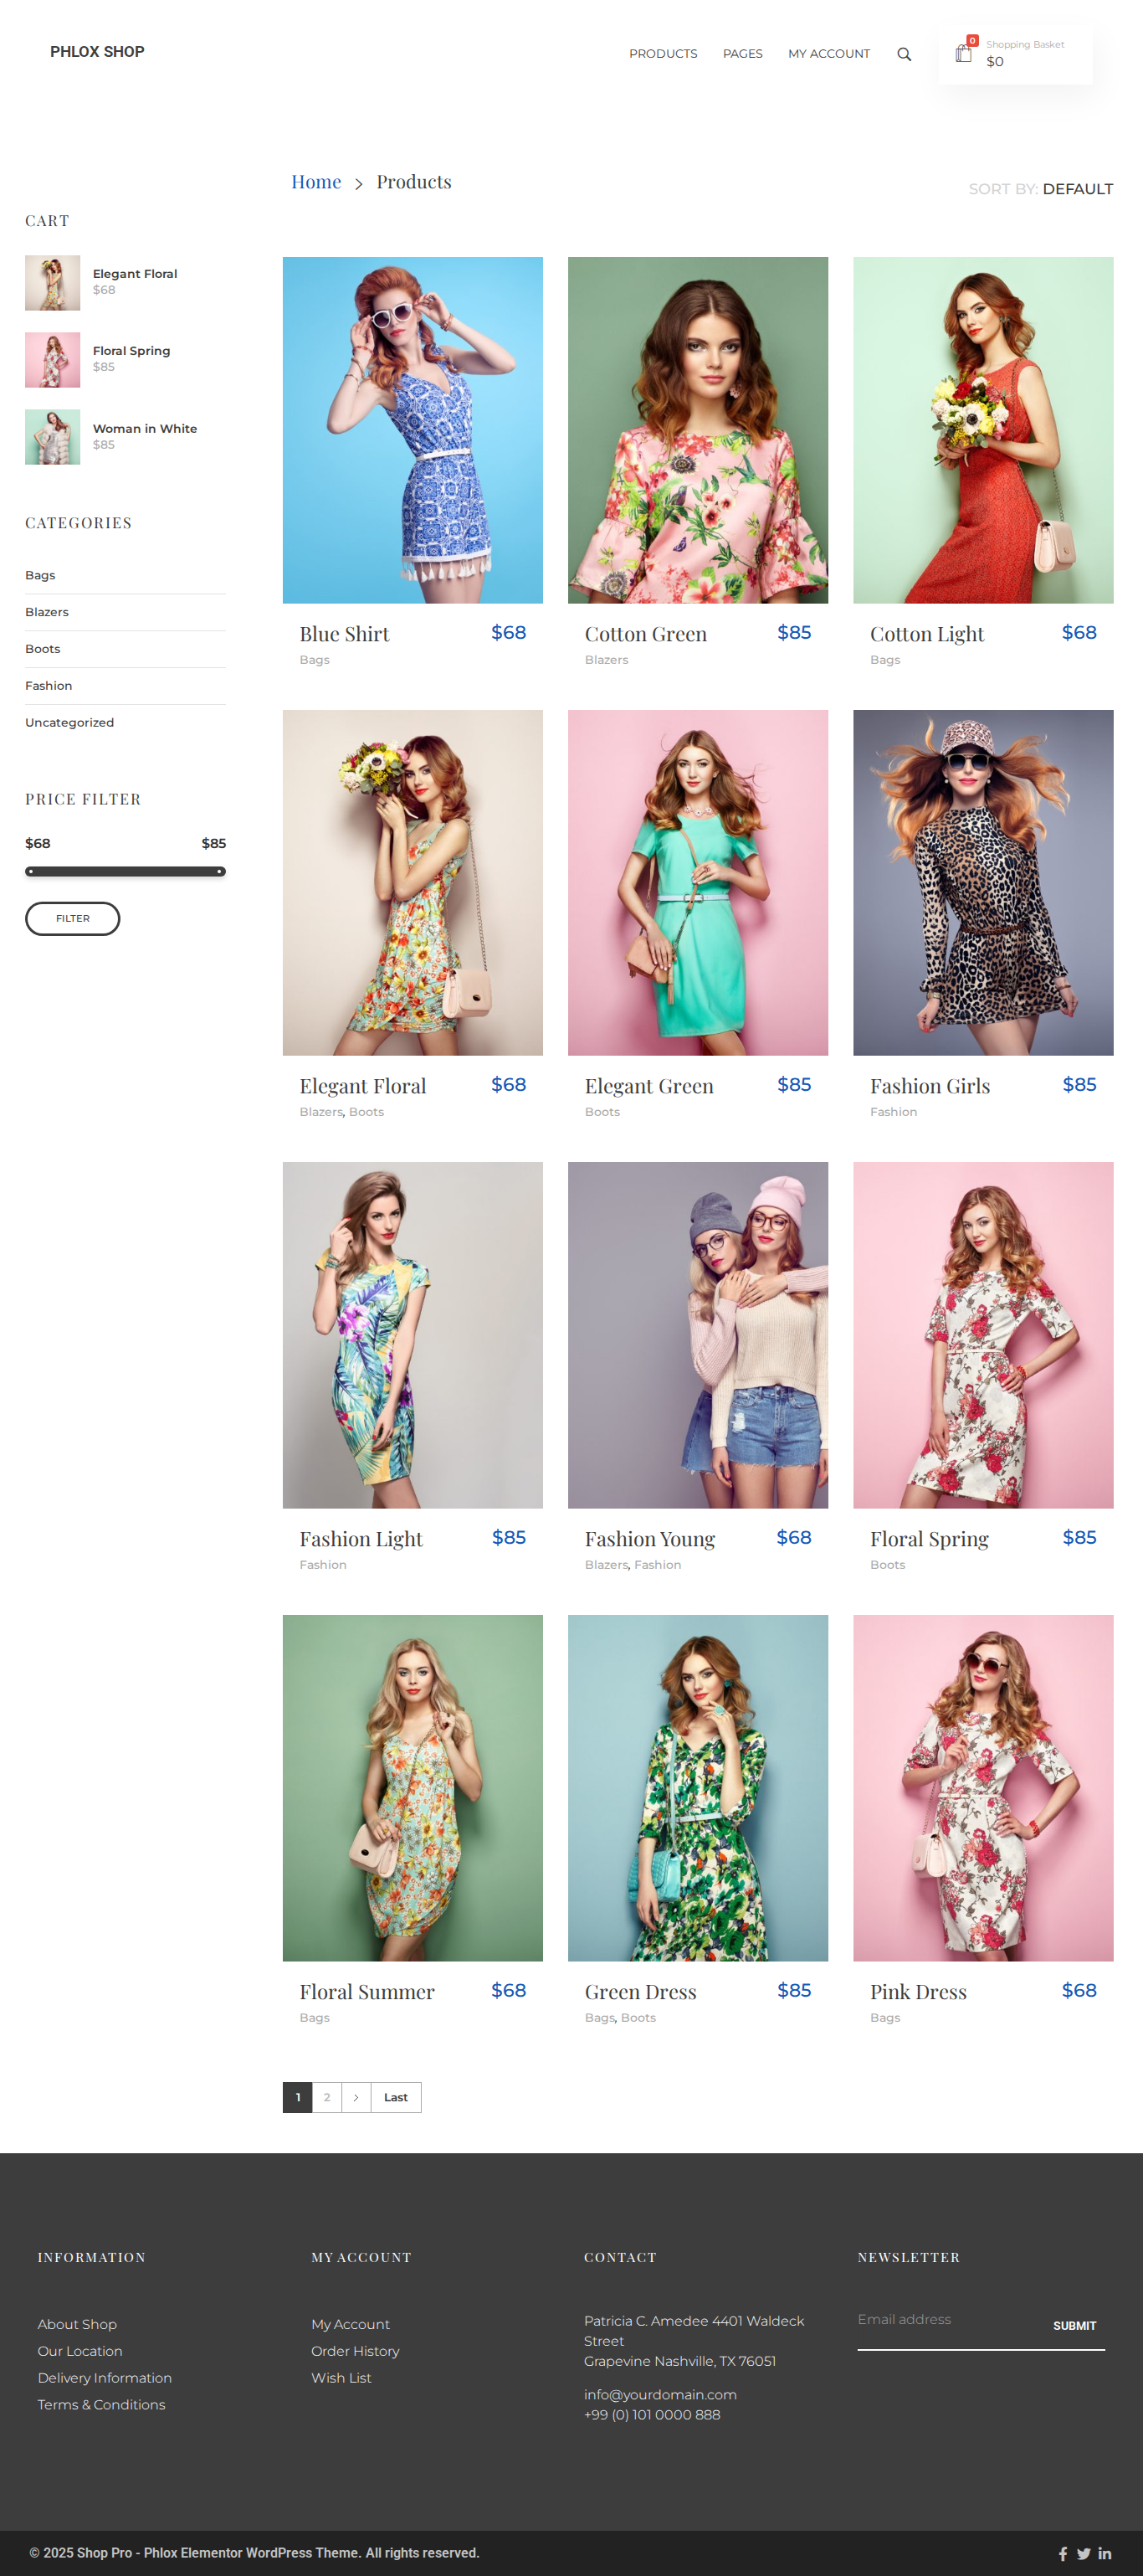Open the LinkedIn icon in footer
Screen dimensions: 1143x2576
click(x=1104, y=2553)
